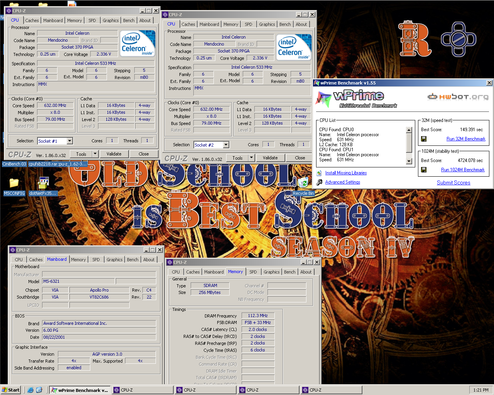Image resolution: width=494 pixels, height=395 pixels.
Task: Run the 32M Benchmark link
Action: (466, 139)
